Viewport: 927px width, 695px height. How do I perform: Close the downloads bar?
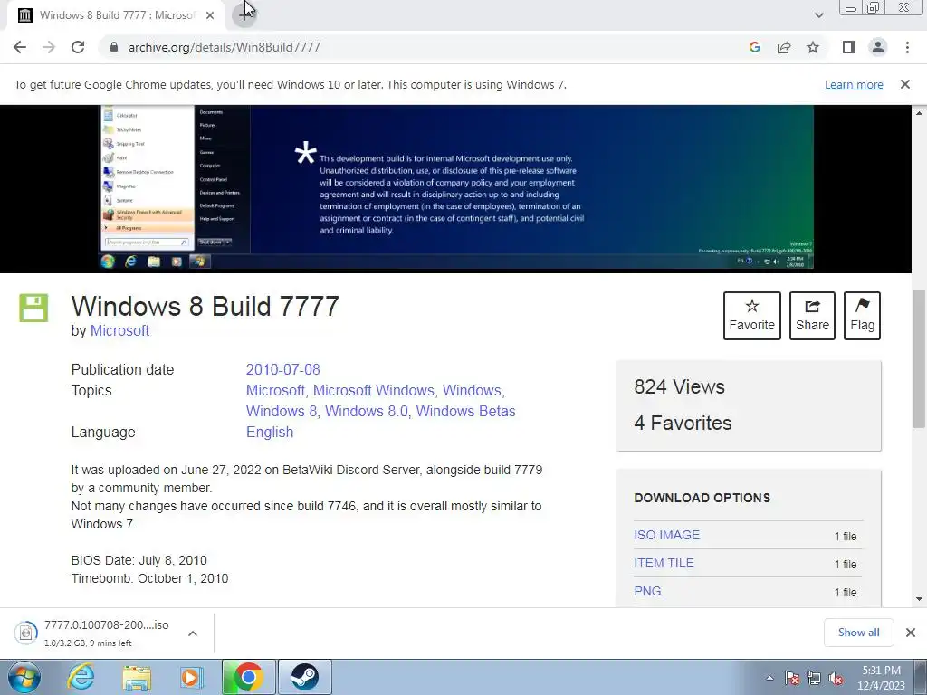click(x=911, y=633)
